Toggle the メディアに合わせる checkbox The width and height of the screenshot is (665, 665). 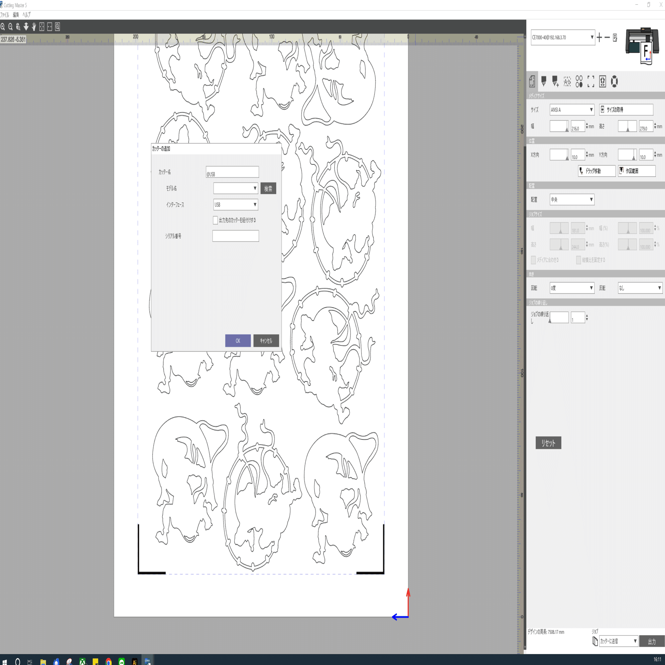(533, 260)
